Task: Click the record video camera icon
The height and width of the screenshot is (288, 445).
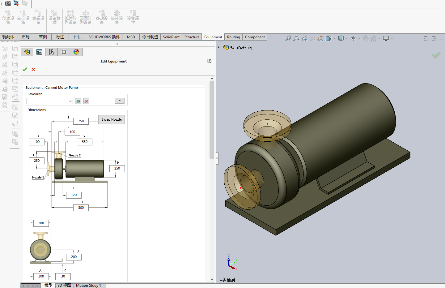Action: 16,3
